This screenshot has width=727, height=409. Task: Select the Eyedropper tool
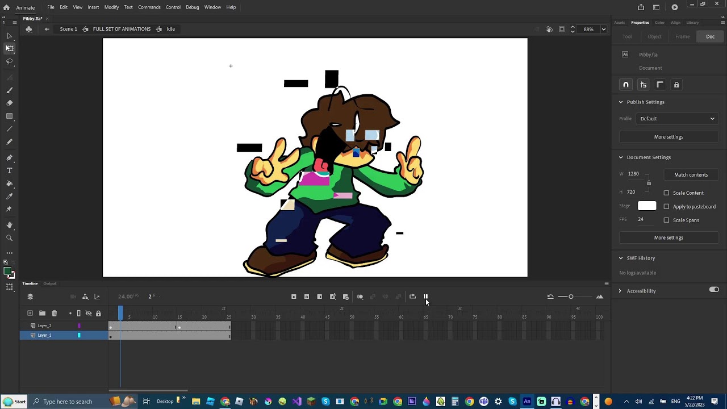point(10,196)
